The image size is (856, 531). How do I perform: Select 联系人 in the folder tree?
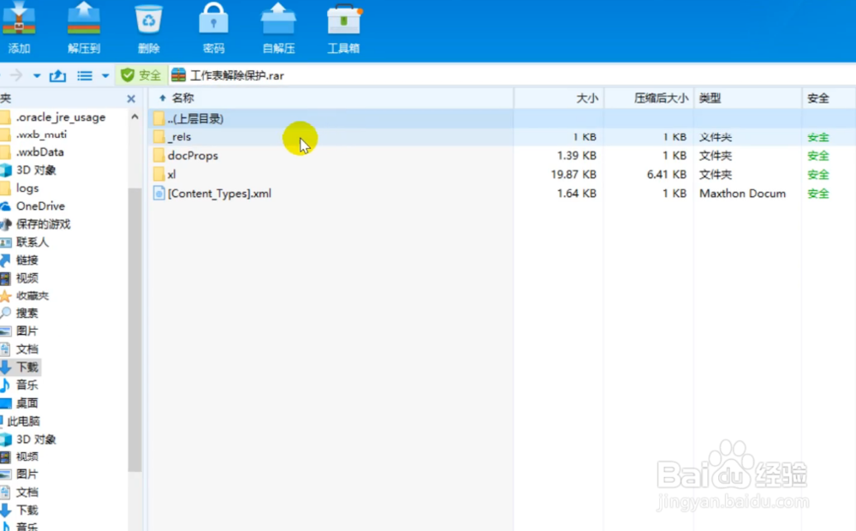pyautogui.click(x=33, y=242)
